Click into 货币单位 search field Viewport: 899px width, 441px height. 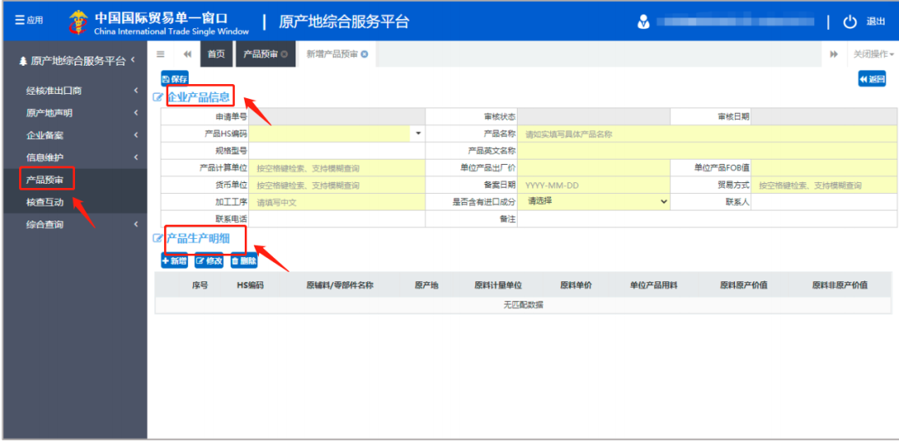(336, 186)
